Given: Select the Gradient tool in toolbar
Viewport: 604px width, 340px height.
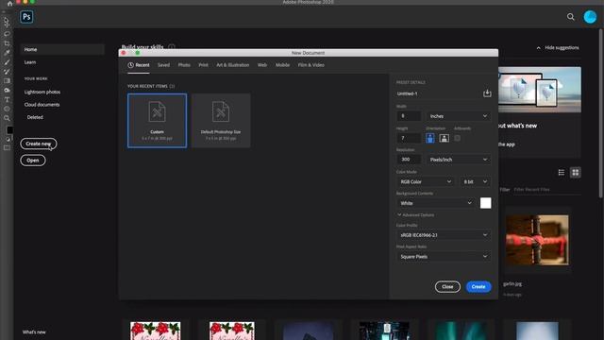Looking at the screenshot, I should tap(7, 81).
